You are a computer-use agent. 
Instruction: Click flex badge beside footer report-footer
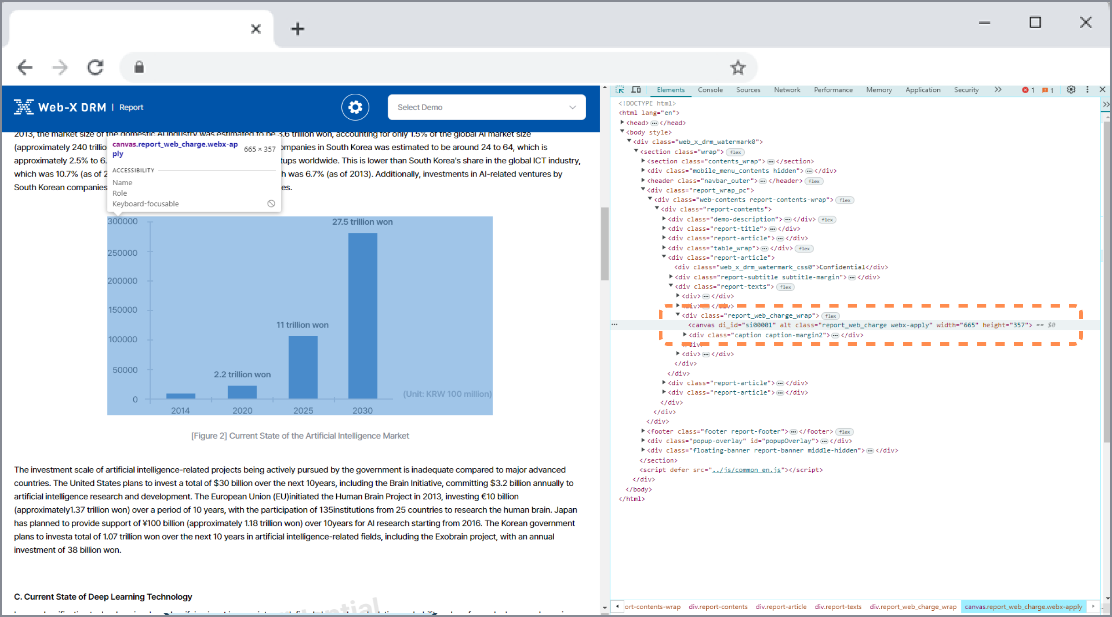(x=844, y=432)
